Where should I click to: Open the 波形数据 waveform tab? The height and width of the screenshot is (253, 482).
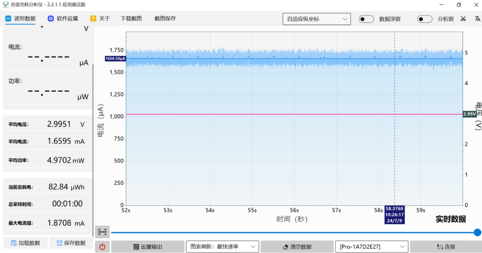(x=20, y=19)
